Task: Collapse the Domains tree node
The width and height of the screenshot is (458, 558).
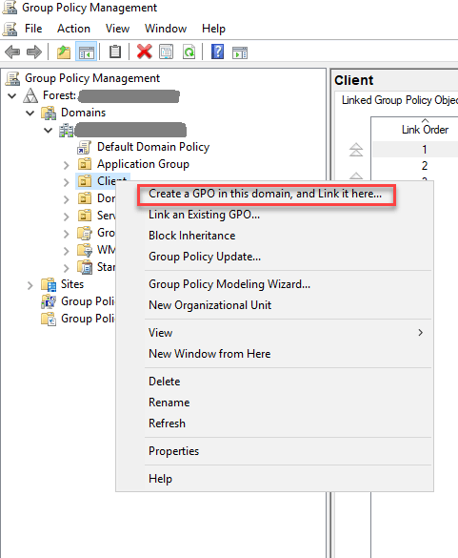Action: [x=30, y=114]
